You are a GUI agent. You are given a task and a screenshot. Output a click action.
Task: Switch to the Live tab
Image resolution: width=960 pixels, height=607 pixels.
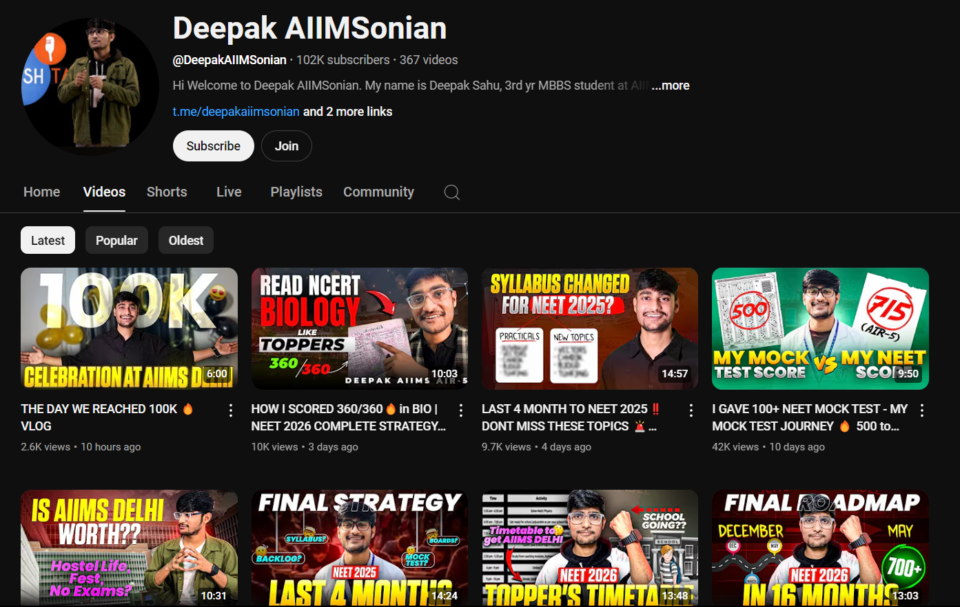point(229,192)
